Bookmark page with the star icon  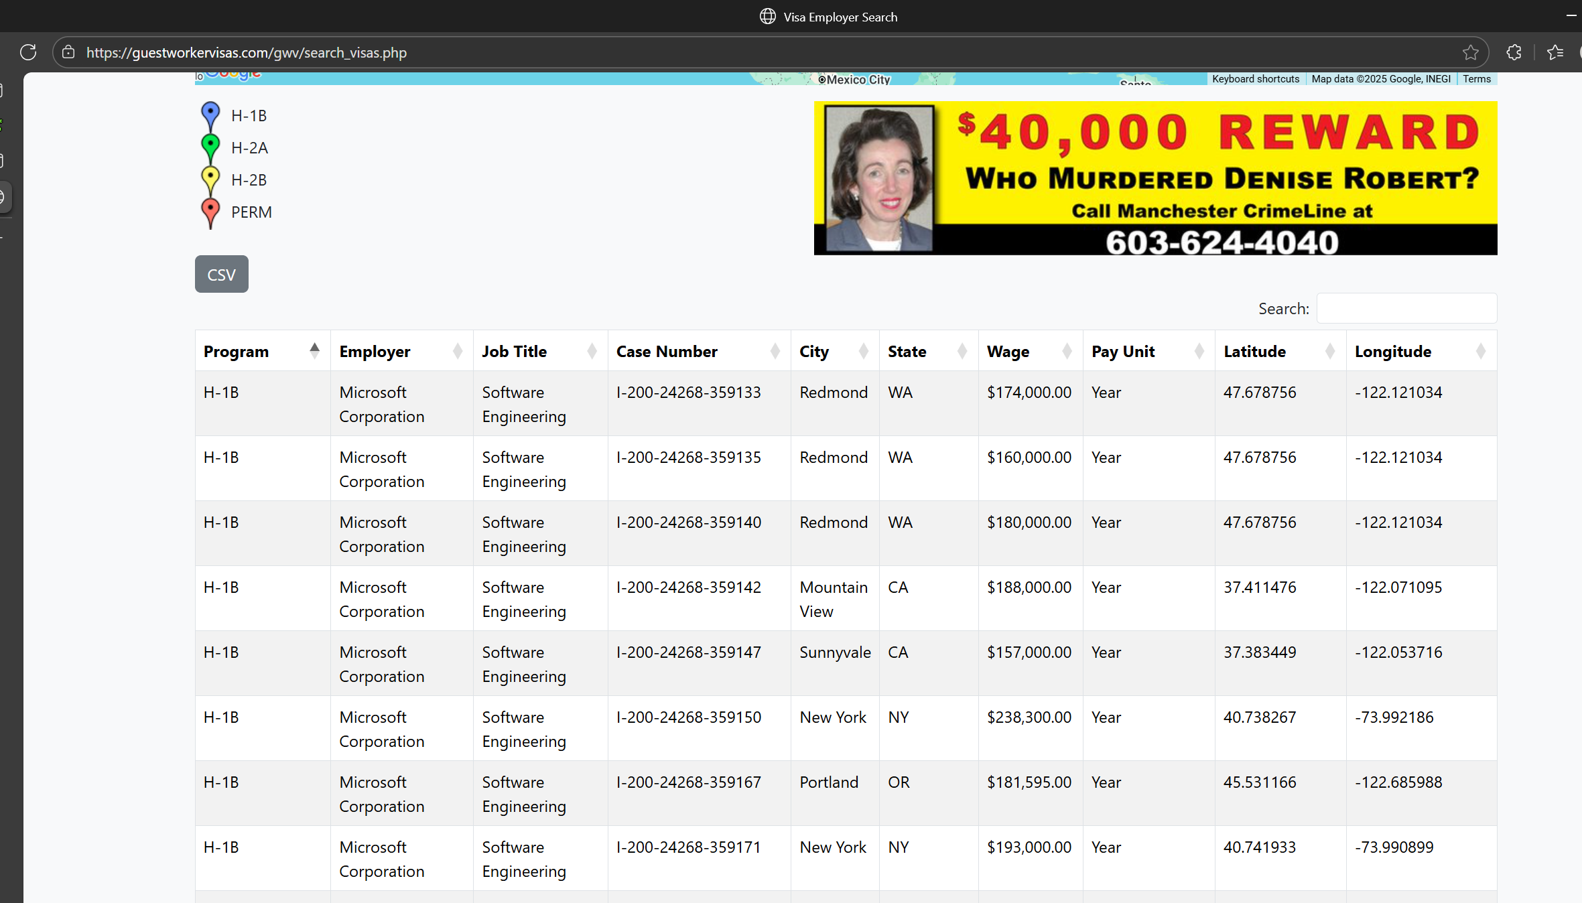coord(1470,52)
